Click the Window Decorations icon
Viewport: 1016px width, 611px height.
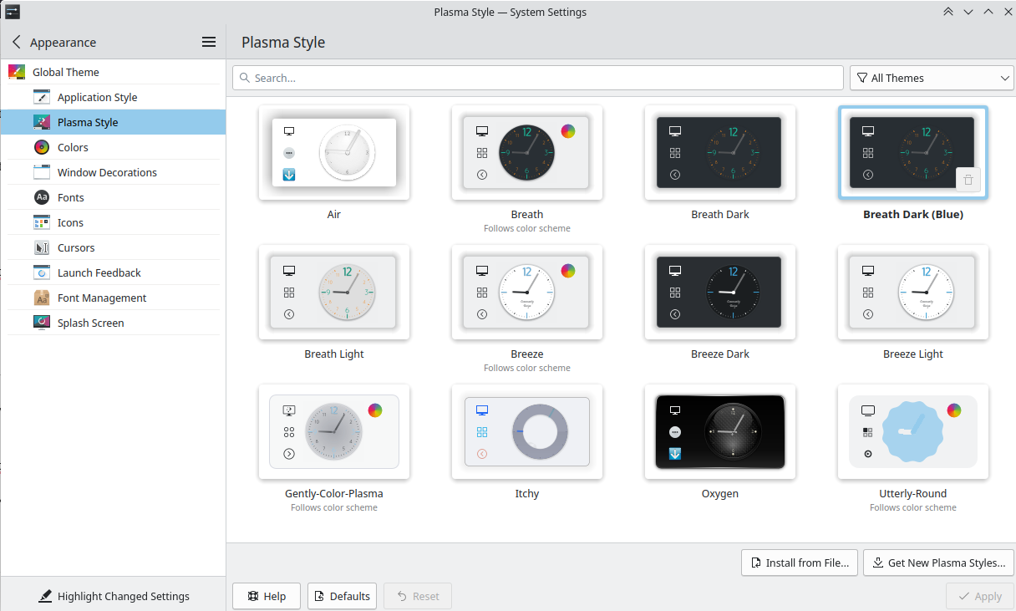[42, 172]
